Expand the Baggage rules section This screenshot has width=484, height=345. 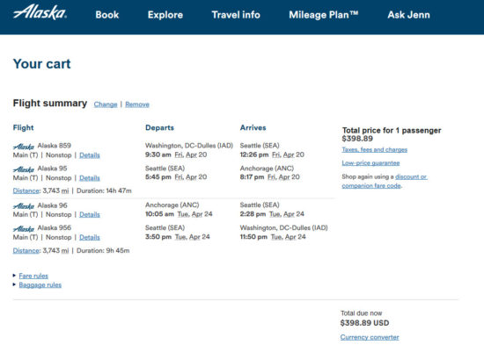pyautogui.click(x=40, y=284)
